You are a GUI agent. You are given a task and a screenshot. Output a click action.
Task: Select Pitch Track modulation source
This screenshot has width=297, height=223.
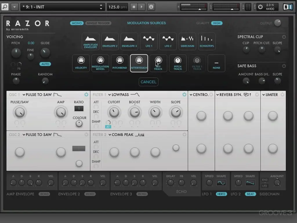click(x=178, y=63)
